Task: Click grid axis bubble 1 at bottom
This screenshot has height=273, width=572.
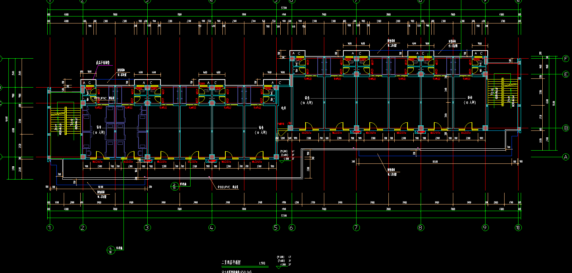Action: pyautogui.click(x=50, y=228)
